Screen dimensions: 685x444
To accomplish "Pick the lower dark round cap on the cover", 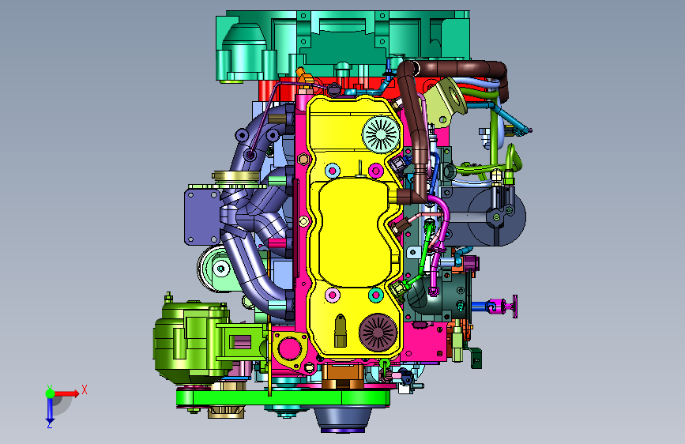I will pos(378,333).
